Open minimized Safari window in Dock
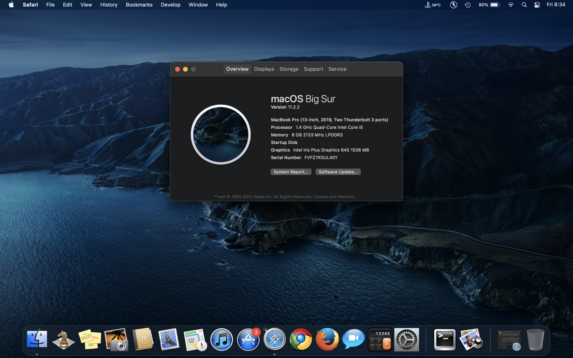The height and width of the screenshot is (358, 573). 509,340
